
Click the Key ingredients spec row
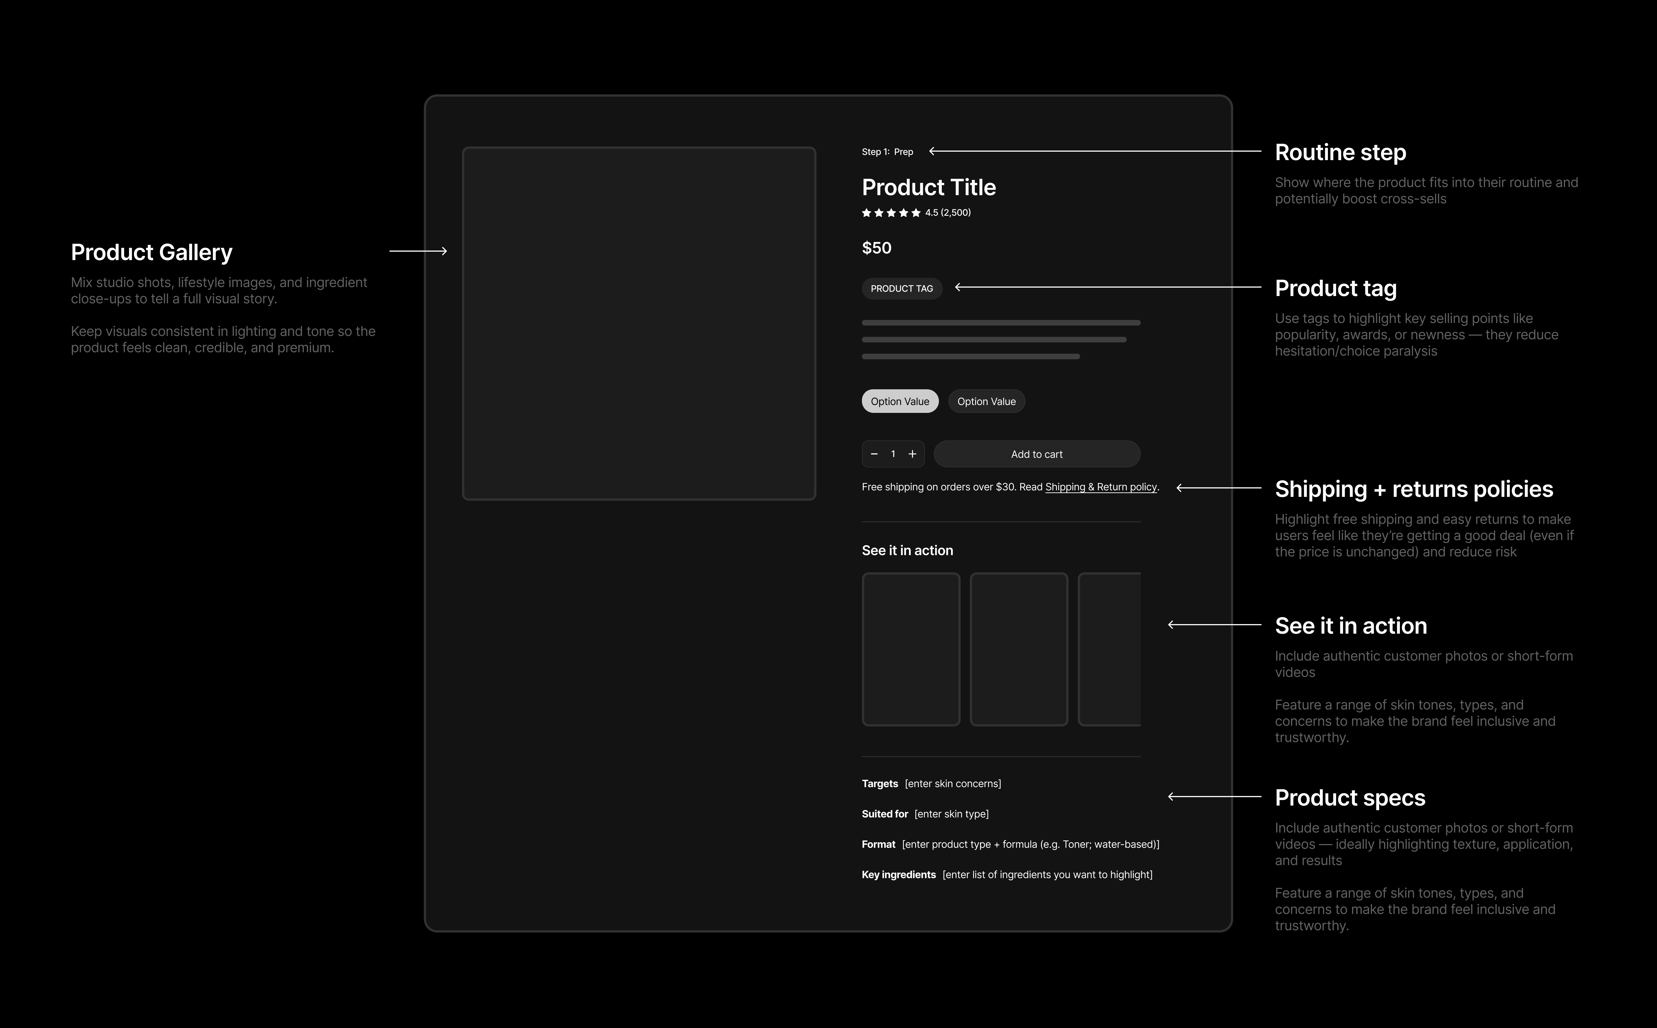coord(1006,874)
